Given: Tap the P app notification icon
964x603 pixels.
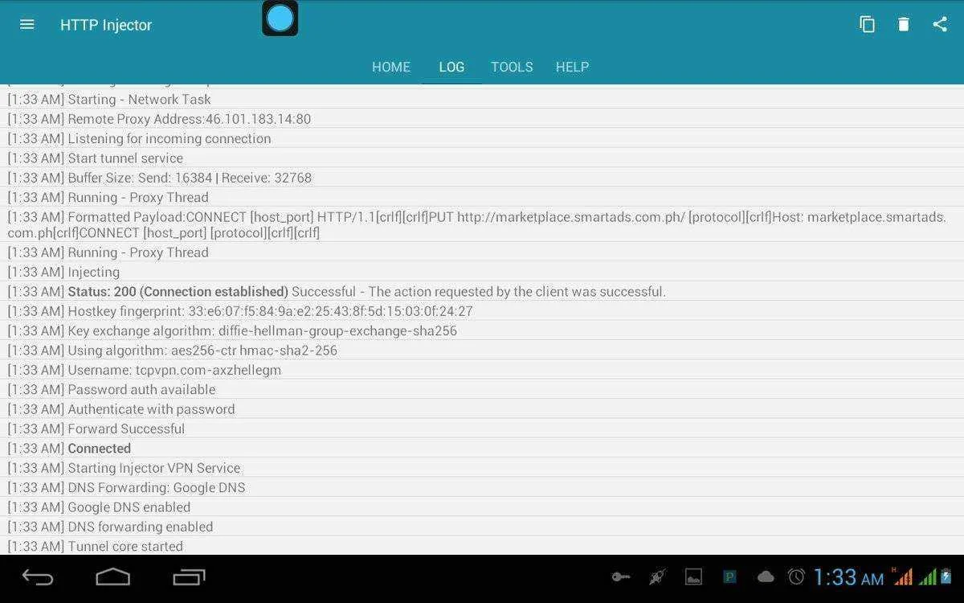Looking at the screenshot, I should pos(729,576).
